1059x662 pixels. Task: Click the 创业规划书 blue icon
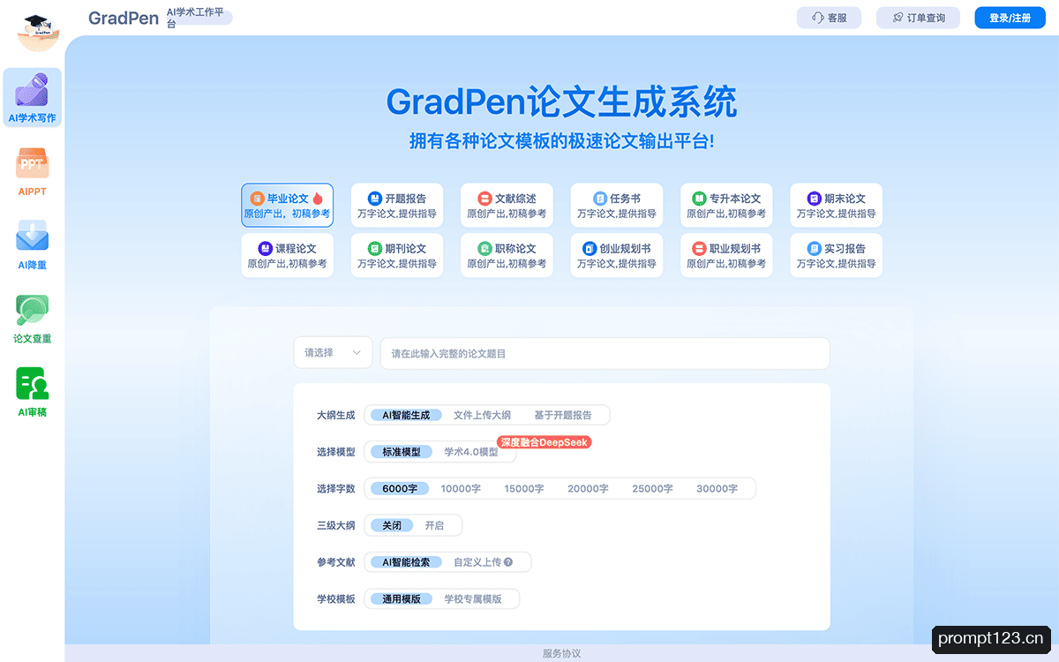coord(590,249)
